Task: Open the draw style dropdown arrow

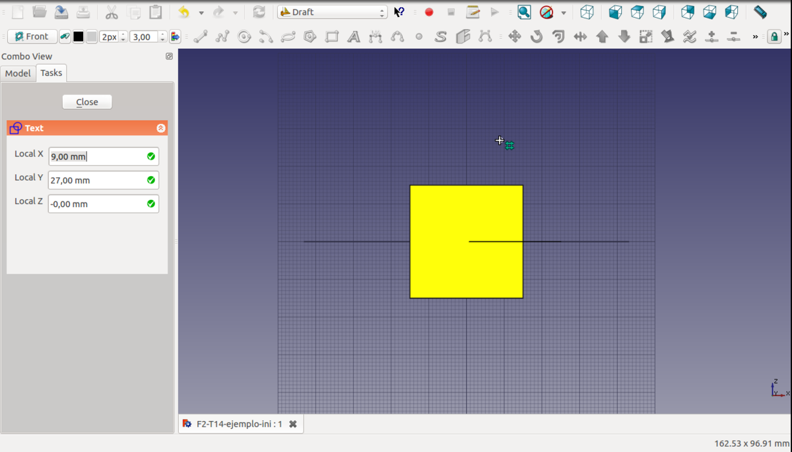Action: pos(564,13)
